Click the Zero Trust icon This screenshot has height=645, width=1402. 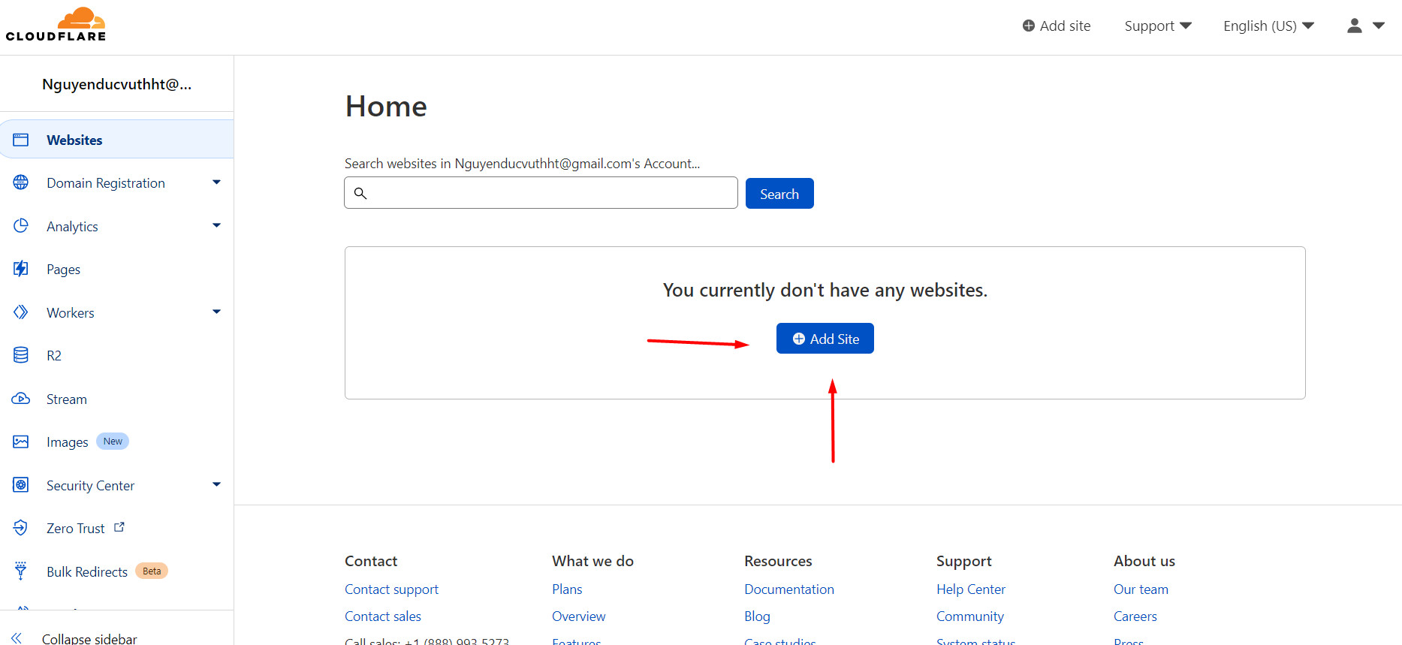pos(21,528)
